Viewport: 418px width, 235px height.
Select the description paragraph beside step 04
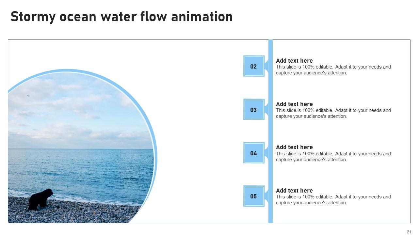tap(333, 157)
